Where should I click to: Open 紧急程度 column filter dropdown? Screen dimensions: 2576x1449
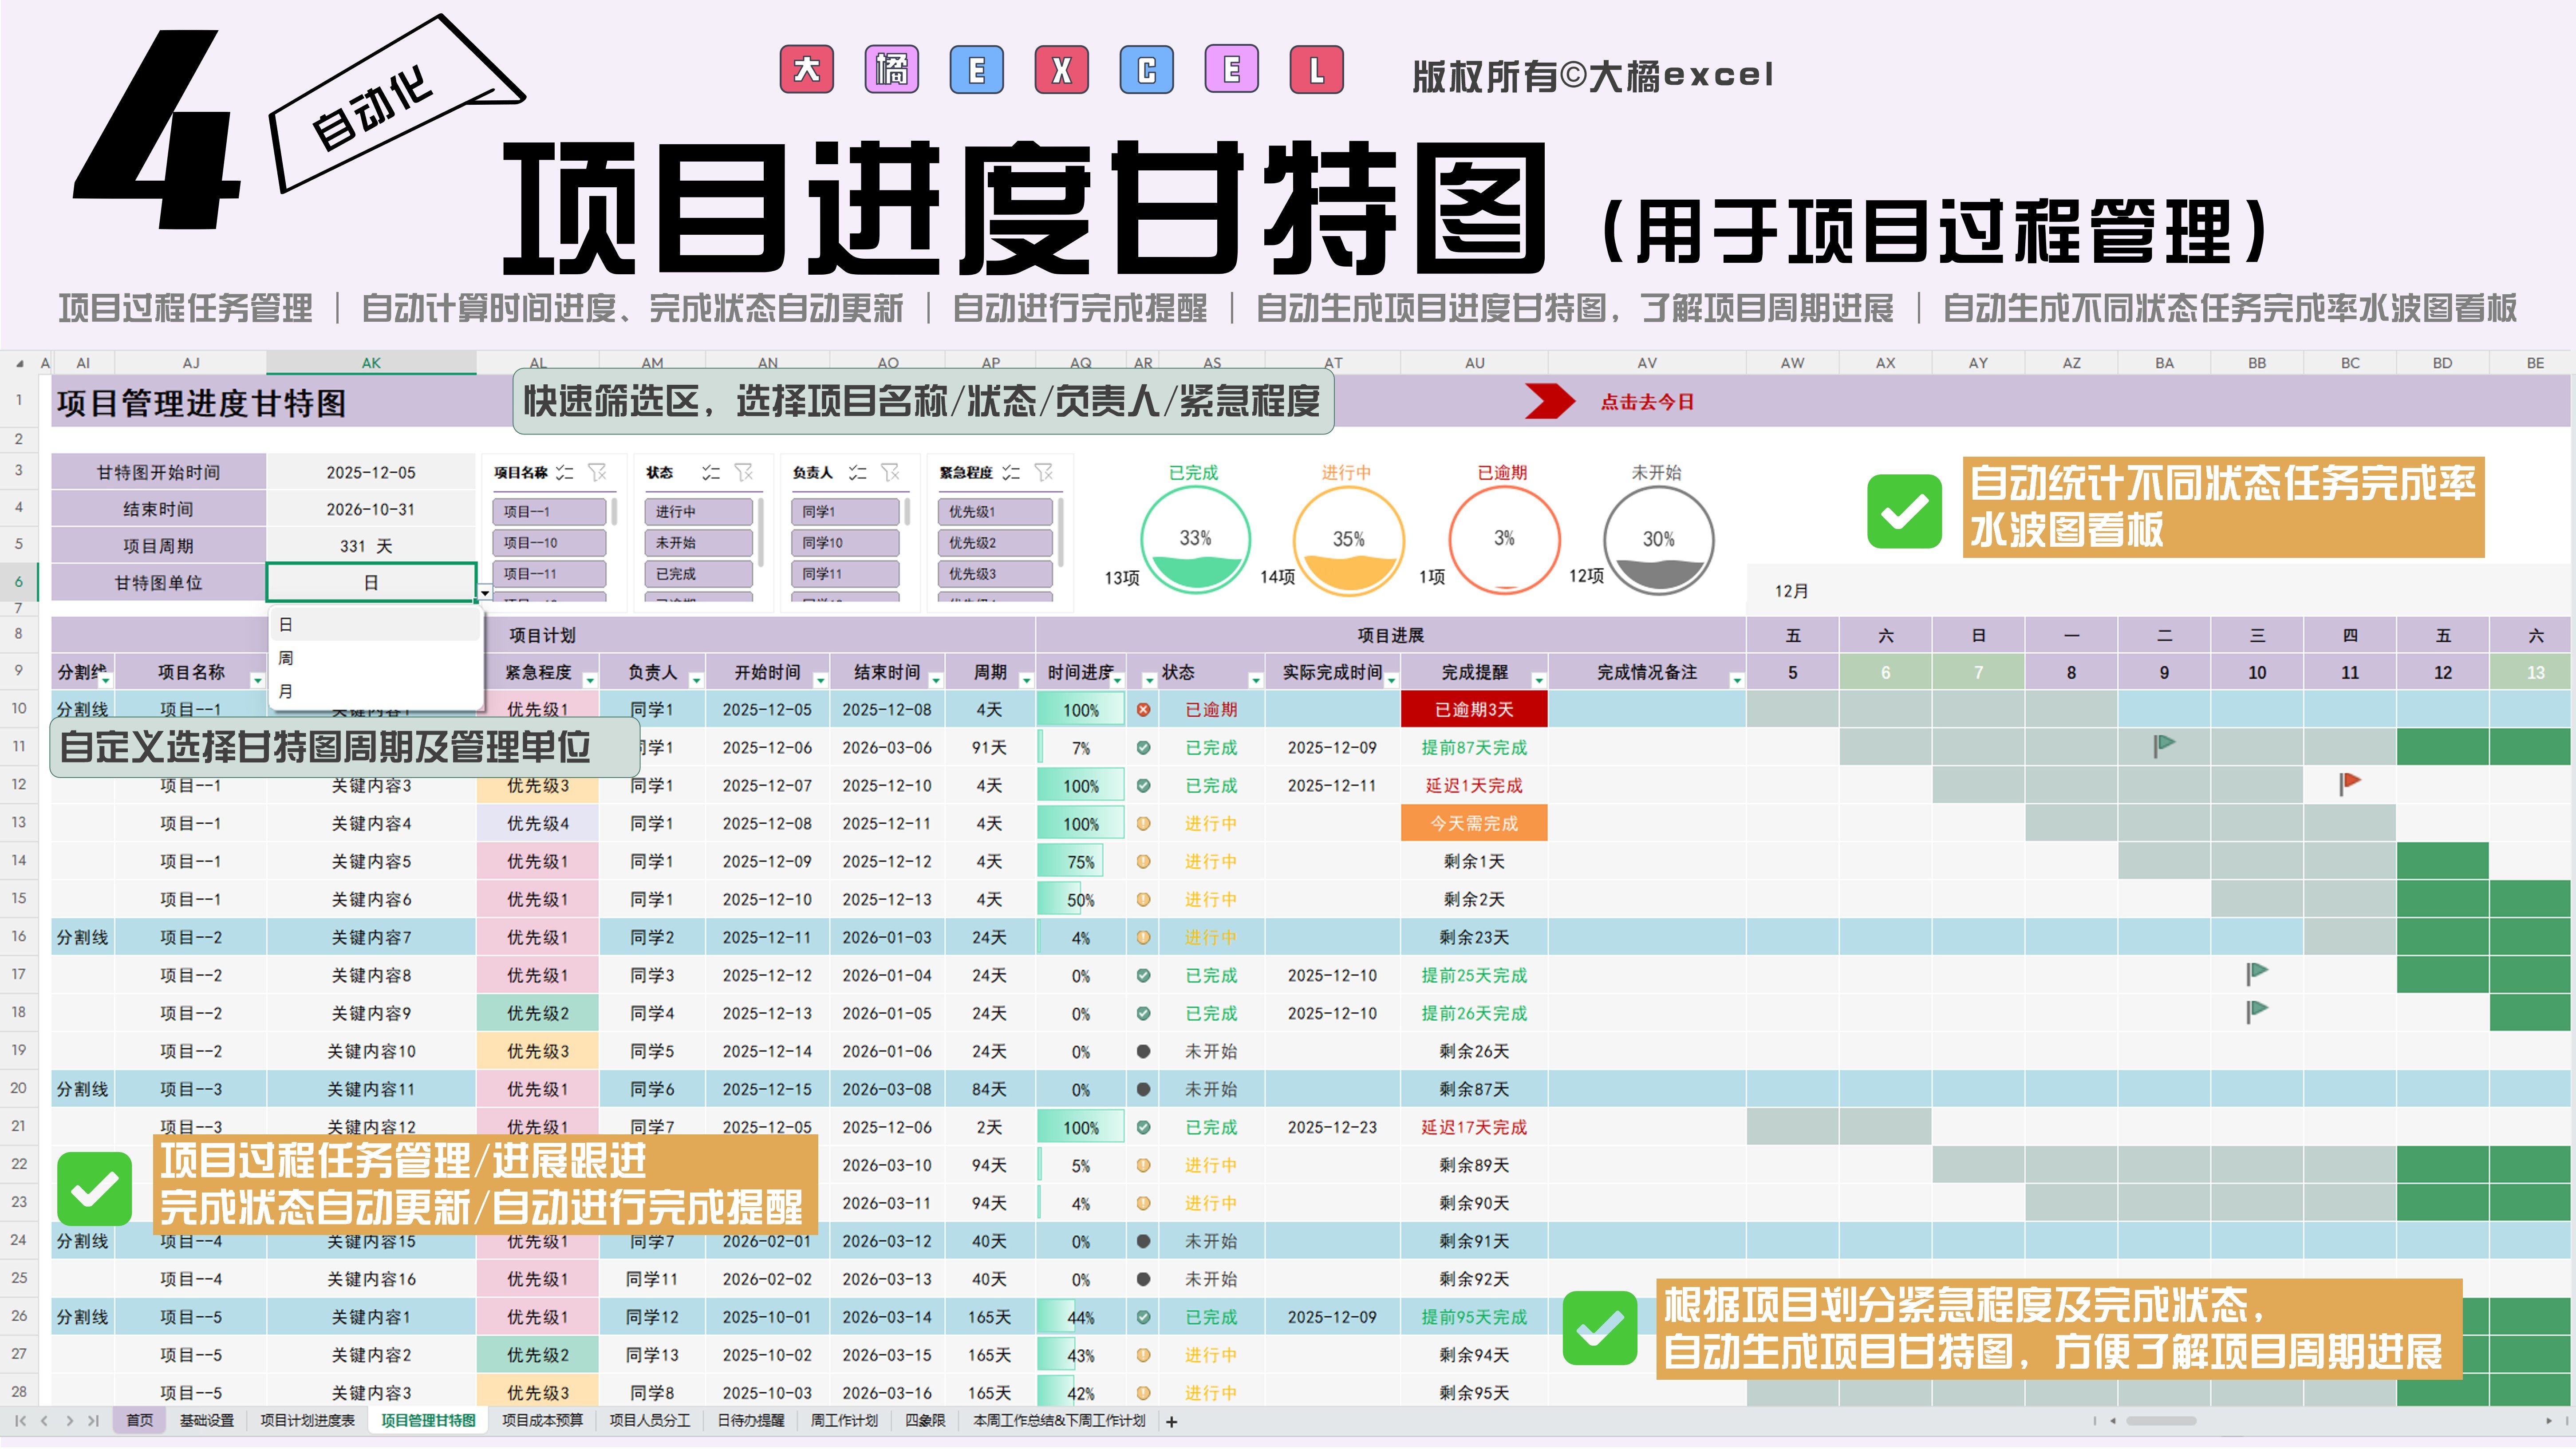[x=590, y=680]
